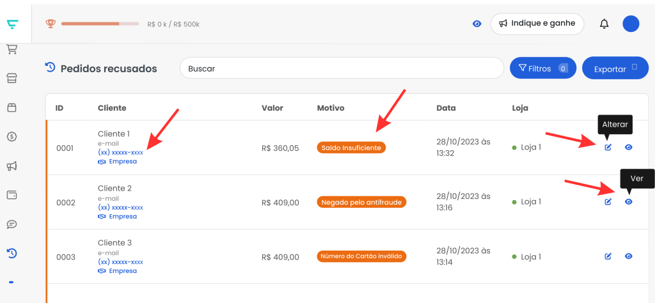
Task: Open the Filtros filter panel
Action: (x=543, y=68)
